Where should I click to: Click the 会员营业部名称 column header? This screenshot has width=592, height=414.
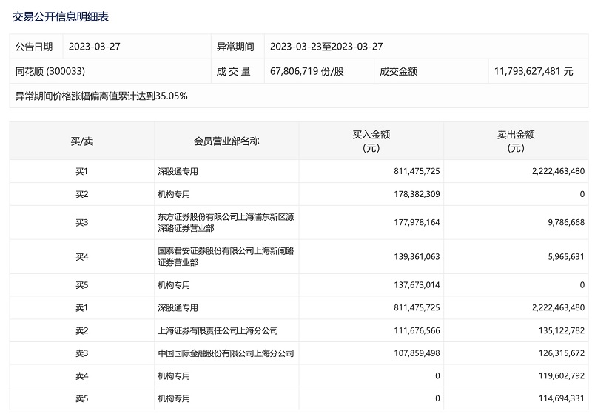[x=226, y=141]
